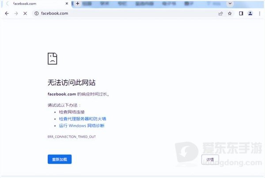Bookmark this page with the star

(230, 14)
